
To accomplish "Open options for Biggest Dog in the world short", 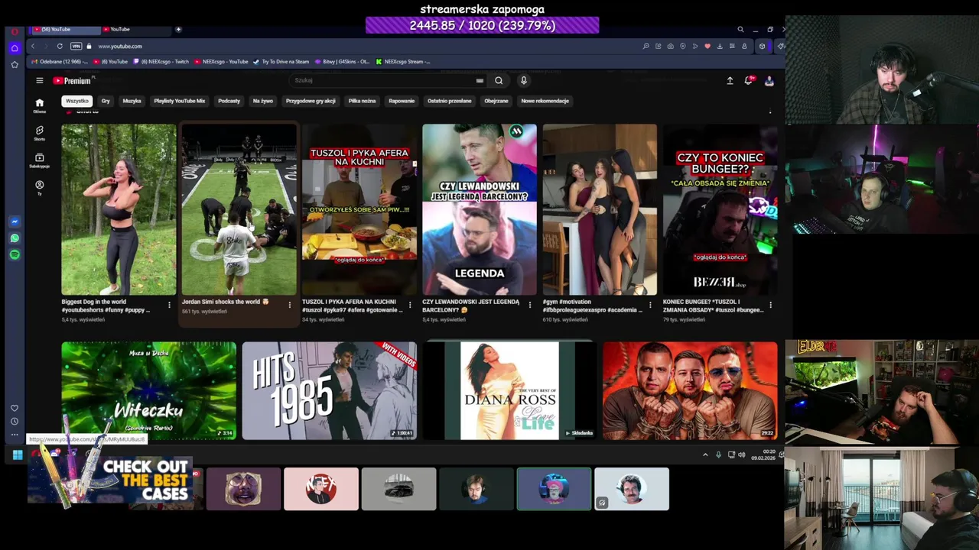I will [x=169, y=305].
